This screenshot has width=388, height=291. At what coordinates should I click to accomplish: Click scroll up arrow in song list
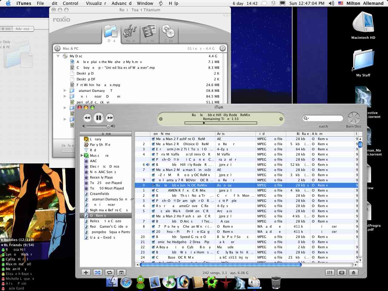pos(360,139)
